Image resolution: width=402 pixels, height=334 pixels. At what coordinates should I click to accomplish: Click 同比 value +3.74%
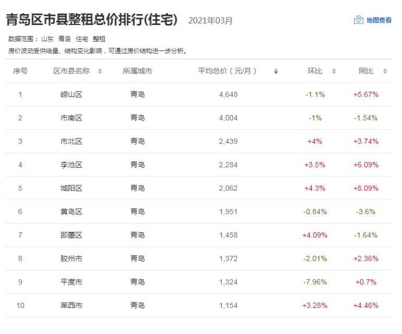click(366, 141)
